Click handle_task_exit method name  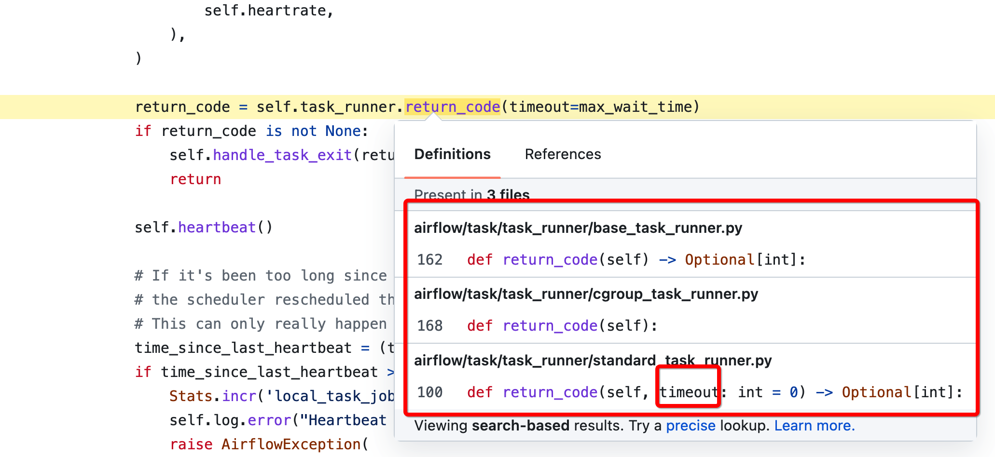(x=282, y=155)
